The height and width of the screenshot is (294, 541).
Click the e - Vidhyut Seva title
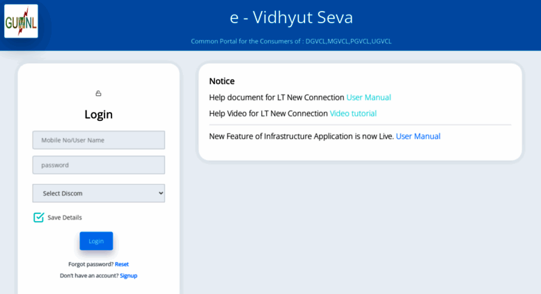[x=291, y=17]
